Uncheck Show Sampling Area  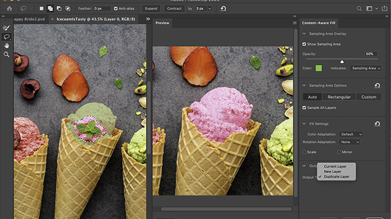pos(304,44)
